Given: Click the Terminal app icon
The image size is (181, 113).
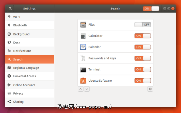Looking at the screenshot, I should pyautogui.click(x=83, y=69).
